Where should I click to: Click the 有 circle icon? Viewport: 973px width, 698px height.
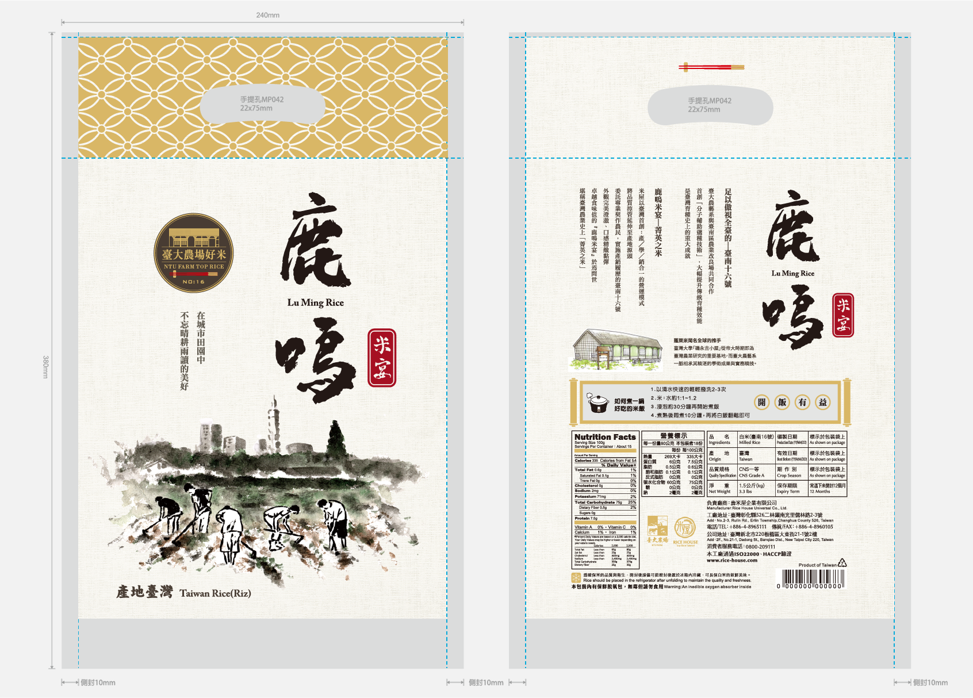click(x=803, y=402)
